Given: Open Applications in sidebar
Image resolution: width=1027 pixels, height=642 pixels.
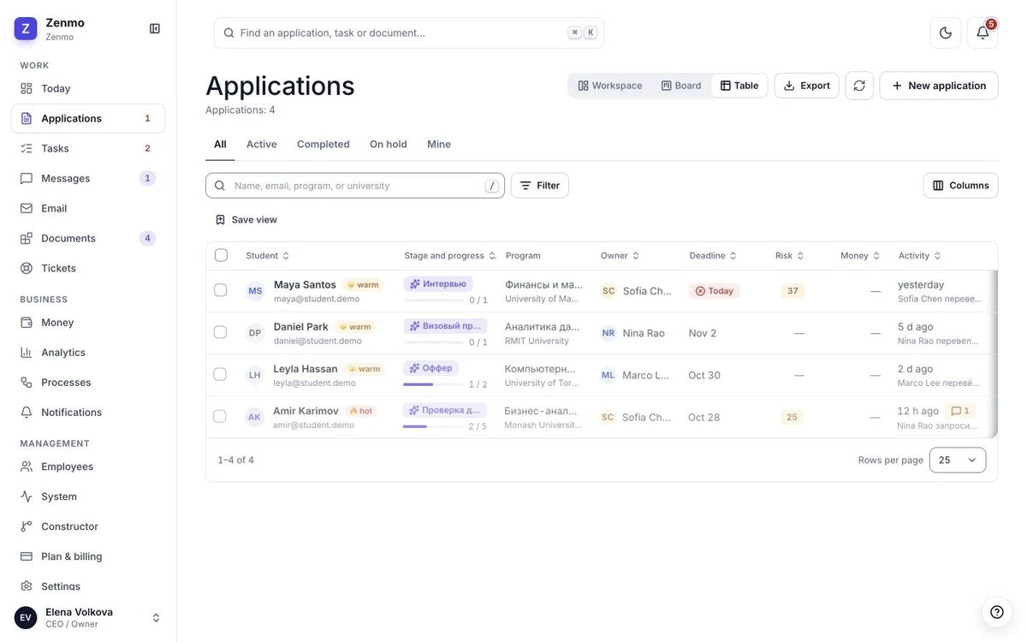Looking at the screenshot, I should (x=87, y=118).
